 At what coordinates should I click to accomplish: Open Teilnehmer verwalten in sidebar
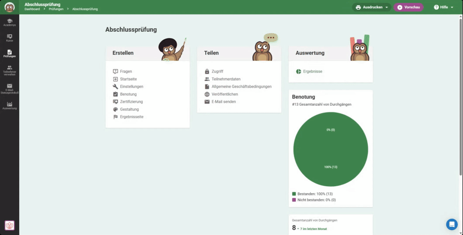[10, 70]
